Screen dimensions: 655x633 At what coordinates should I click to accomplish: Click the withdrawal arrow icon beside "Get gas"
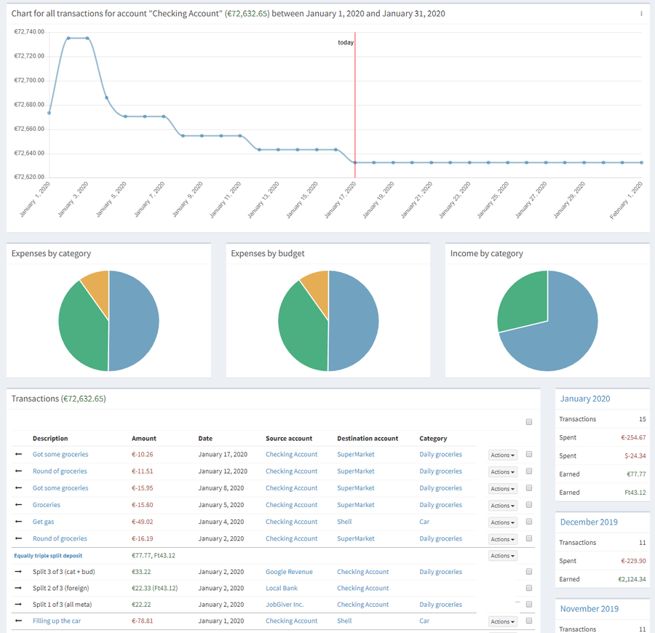pyautogui.click(x=18, y=522)
